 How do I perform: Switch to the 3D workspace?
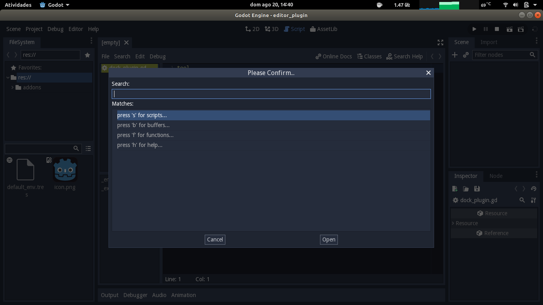click(271, 29)
